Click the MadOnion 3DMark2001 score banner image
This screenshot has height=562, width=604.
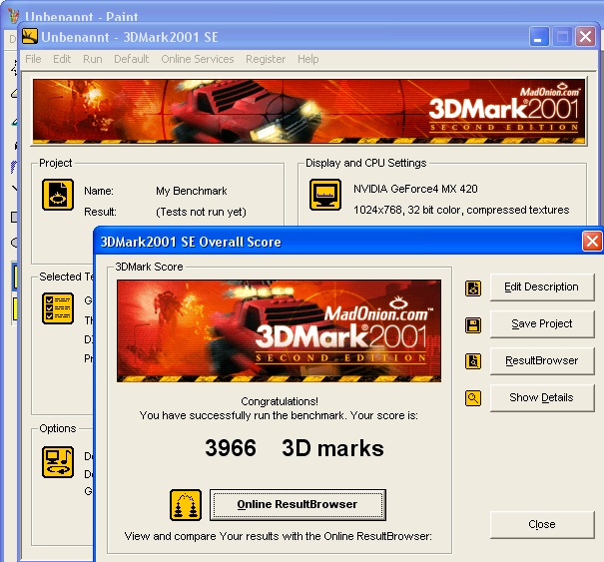pos(279,330)
